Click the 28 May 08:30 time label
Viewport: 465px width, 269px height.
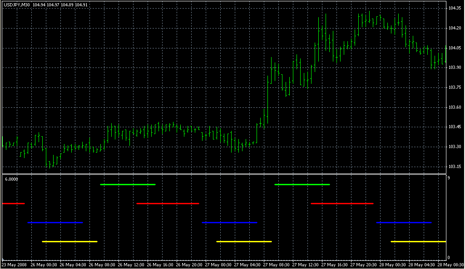(450, 265)
